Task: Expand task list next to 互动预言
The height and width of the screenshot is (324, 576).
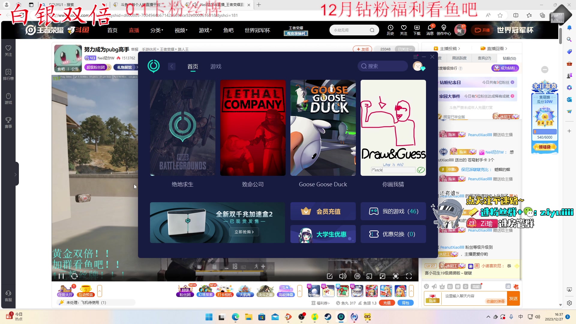Action: [x=100, y=291]
